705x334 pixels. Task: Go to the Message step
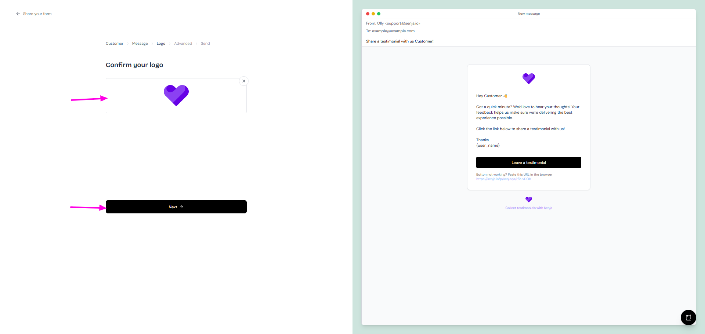click(140, 44)
